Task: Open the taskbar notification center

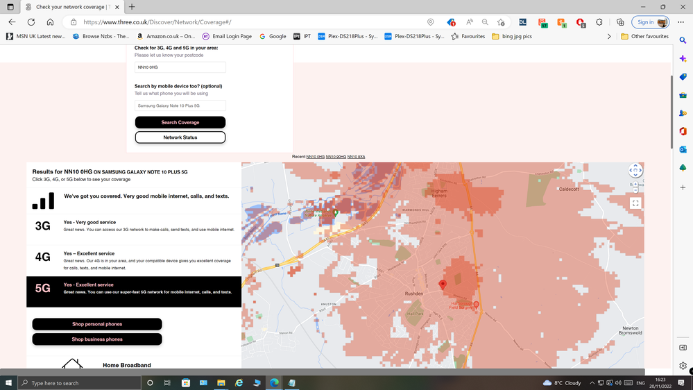Action: pyautogui.click(x=681, y=383)
